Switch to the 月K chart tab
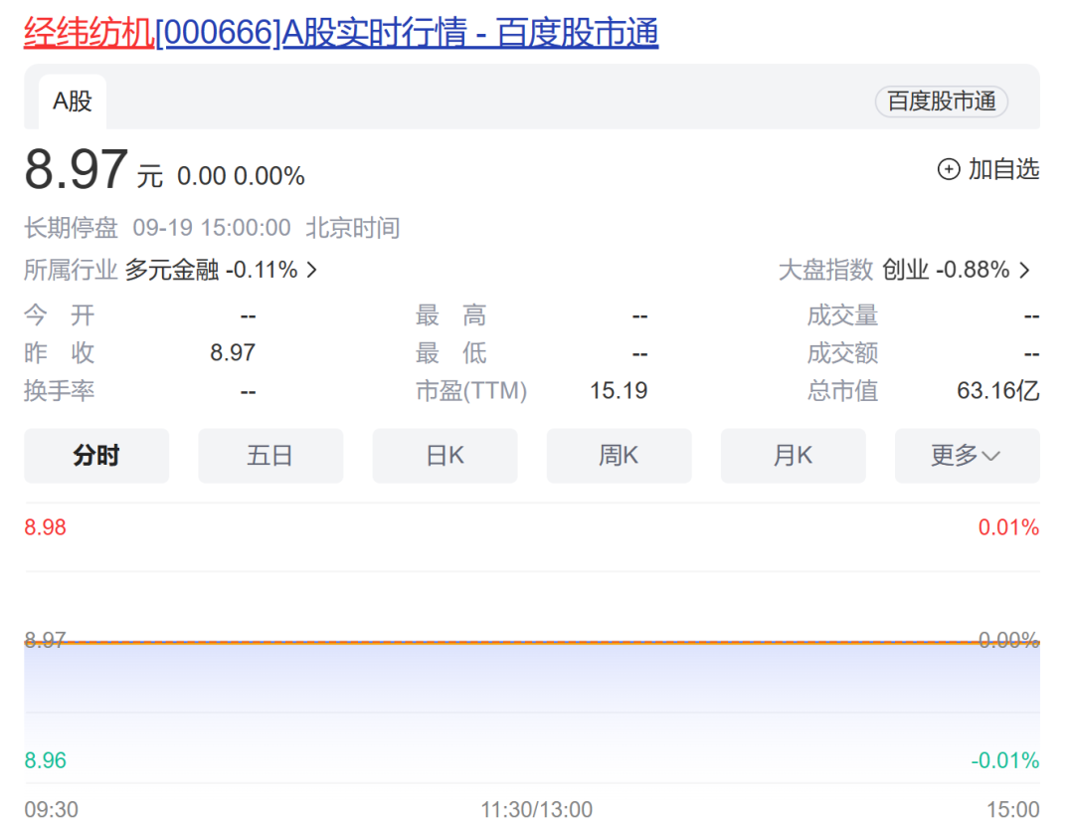The image size is (1074, 827). [794, 456]
